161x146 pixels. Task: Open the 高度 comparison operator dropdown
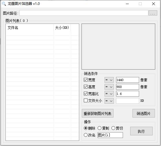pyautogui.click(x=109, y=87)
